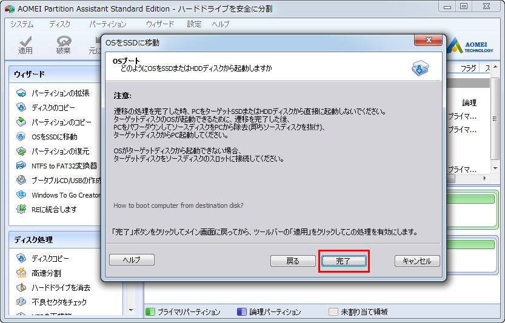The width and height of the screenshot is (505, 323).
Task: Click the partition list vertical scrollbar up arrow
Action: pos(495,67)
